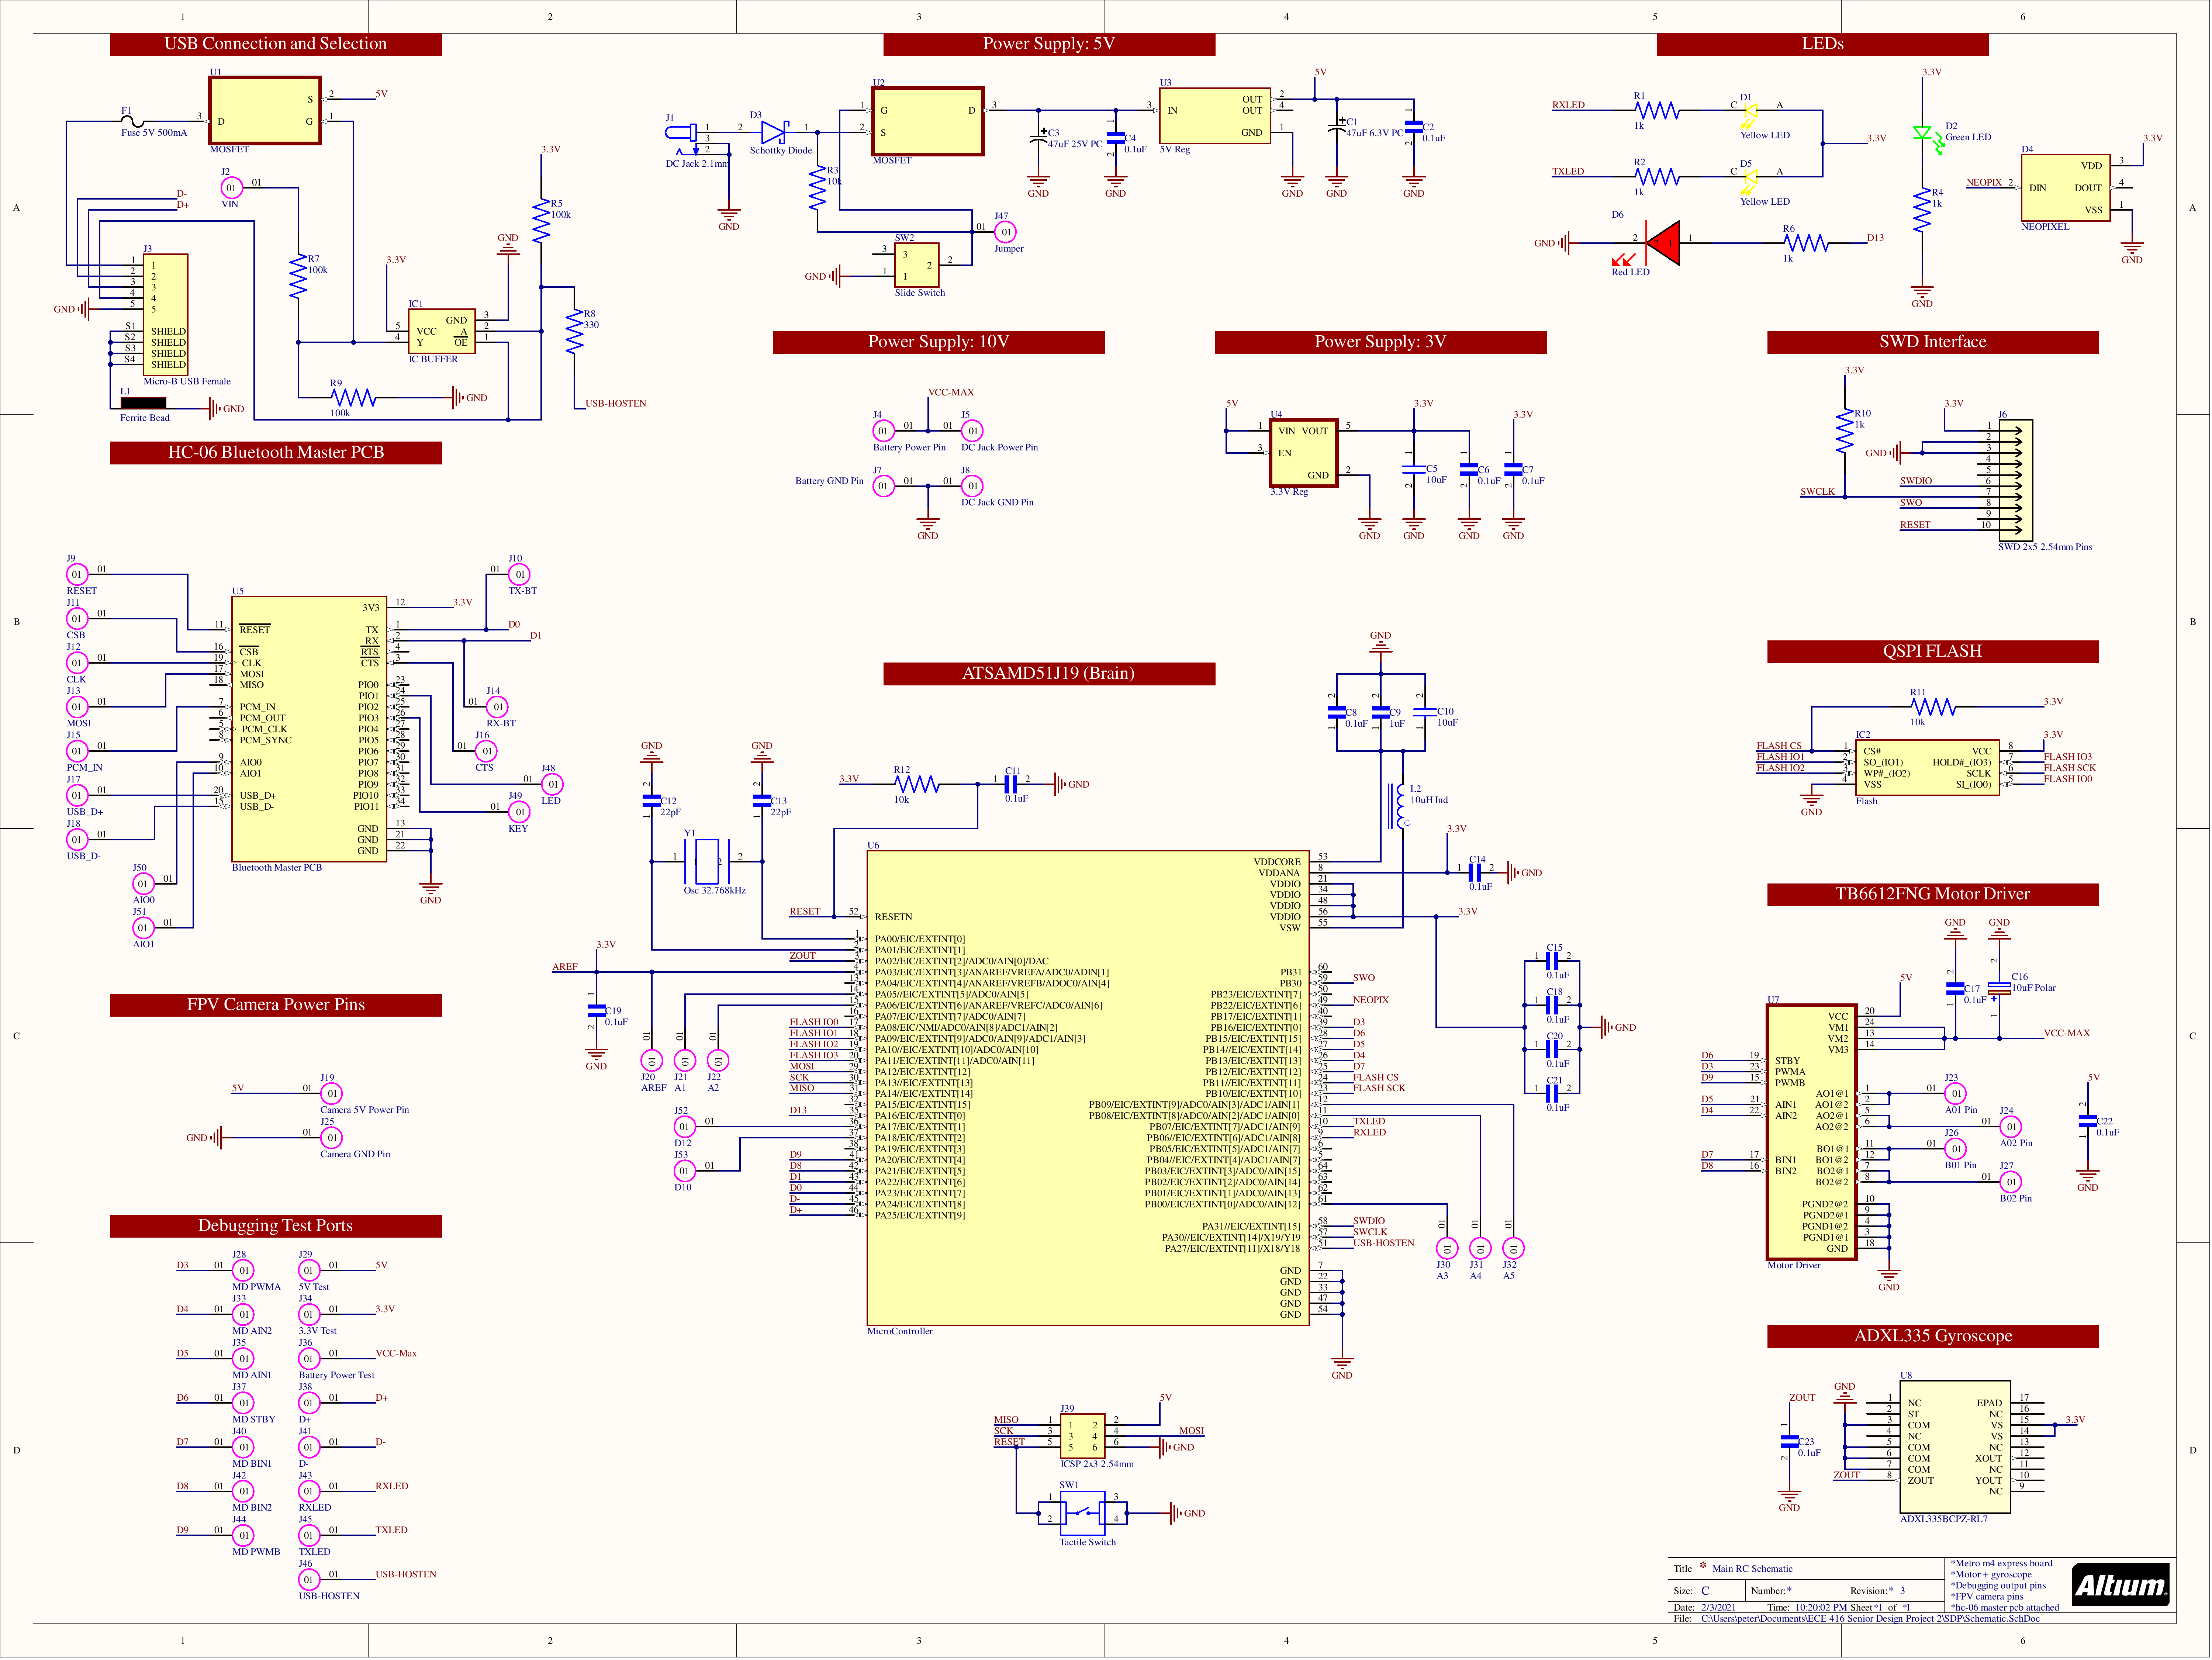2212x1660 pixels.
Task: Select the J9 RESET pin on Bluetooth section
Action: pos(77,575)
